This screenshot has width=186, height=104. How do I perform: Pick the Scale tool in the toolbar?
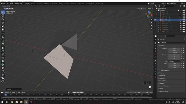point(3,26)
